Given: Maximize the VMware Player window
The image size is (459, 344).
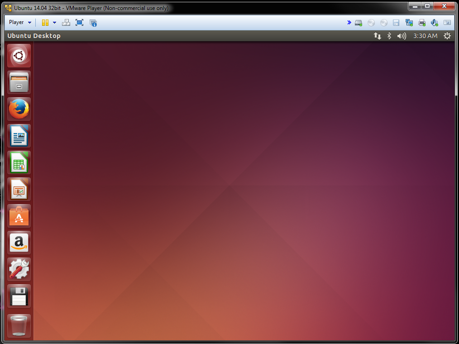Looking at the screenshot, I should [x=427, y=6].
